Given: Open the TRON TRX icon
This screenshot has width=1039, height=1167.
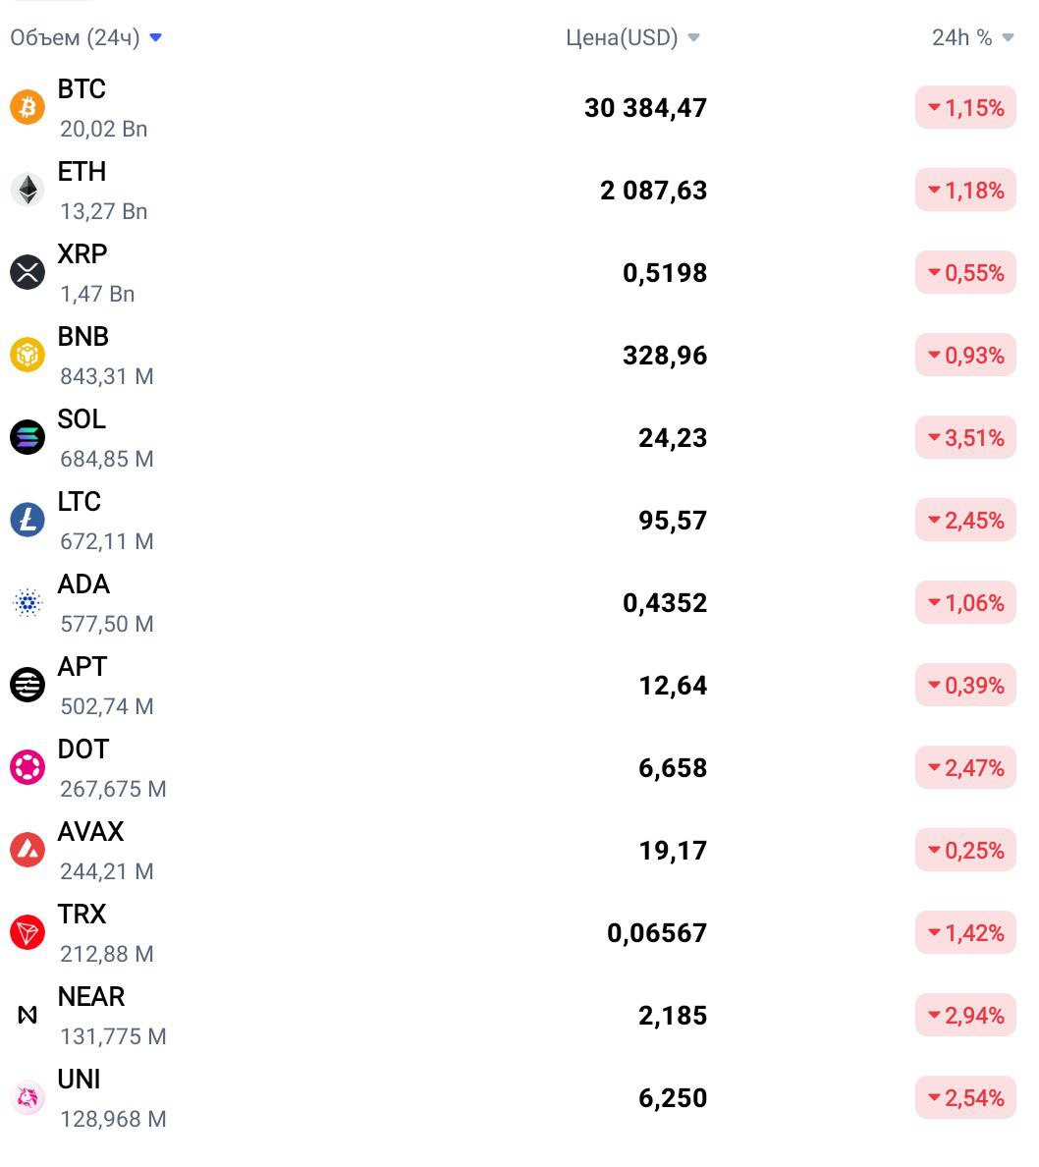Looking at the screenshot, I should pyautogui.click(x=27, y=932).
